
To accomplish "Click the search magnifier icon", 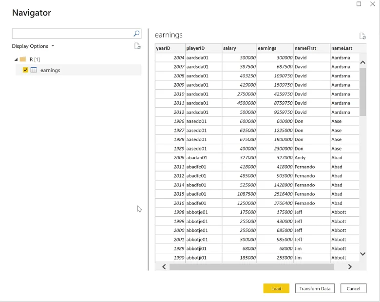I will (x=136, y=34).
